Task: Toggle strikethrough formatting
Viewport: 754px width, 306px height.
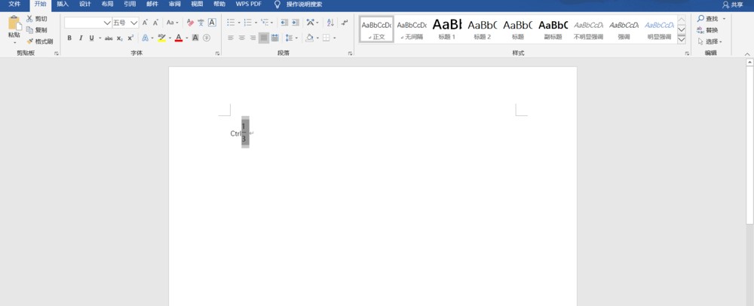Action: (x=109, y=38)
